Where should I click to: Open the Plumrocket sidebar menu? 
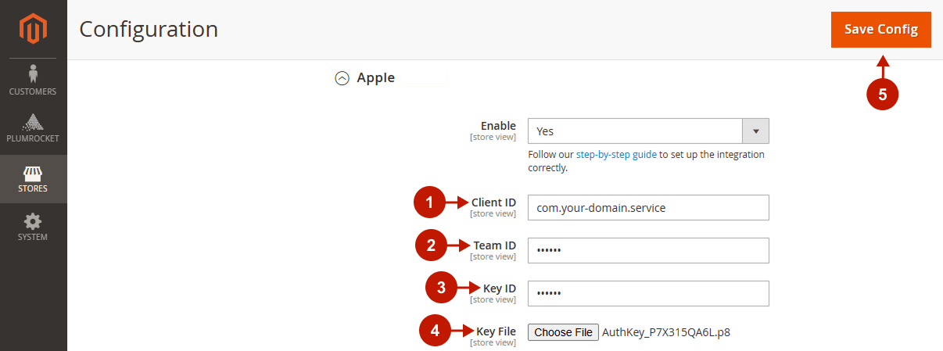tap(33, 129)
